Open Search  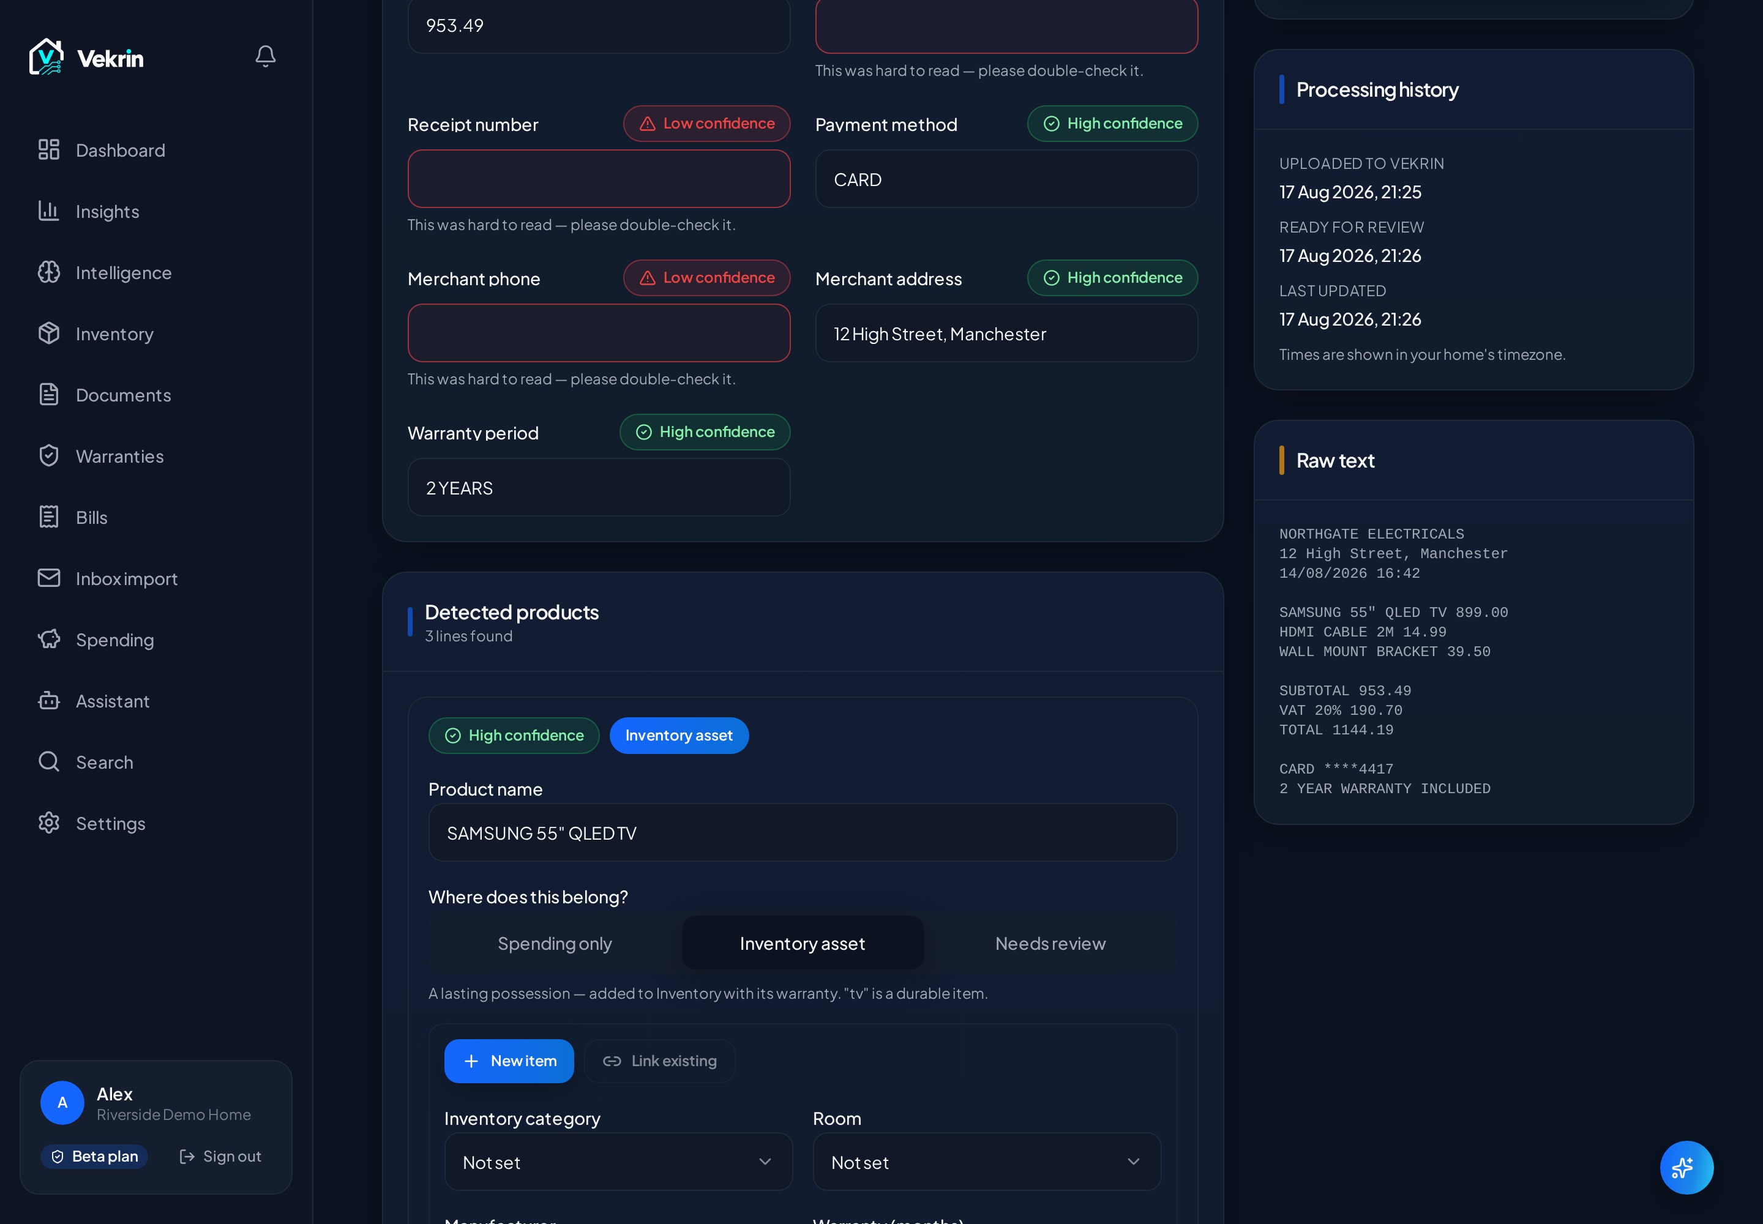click(157, 763)
